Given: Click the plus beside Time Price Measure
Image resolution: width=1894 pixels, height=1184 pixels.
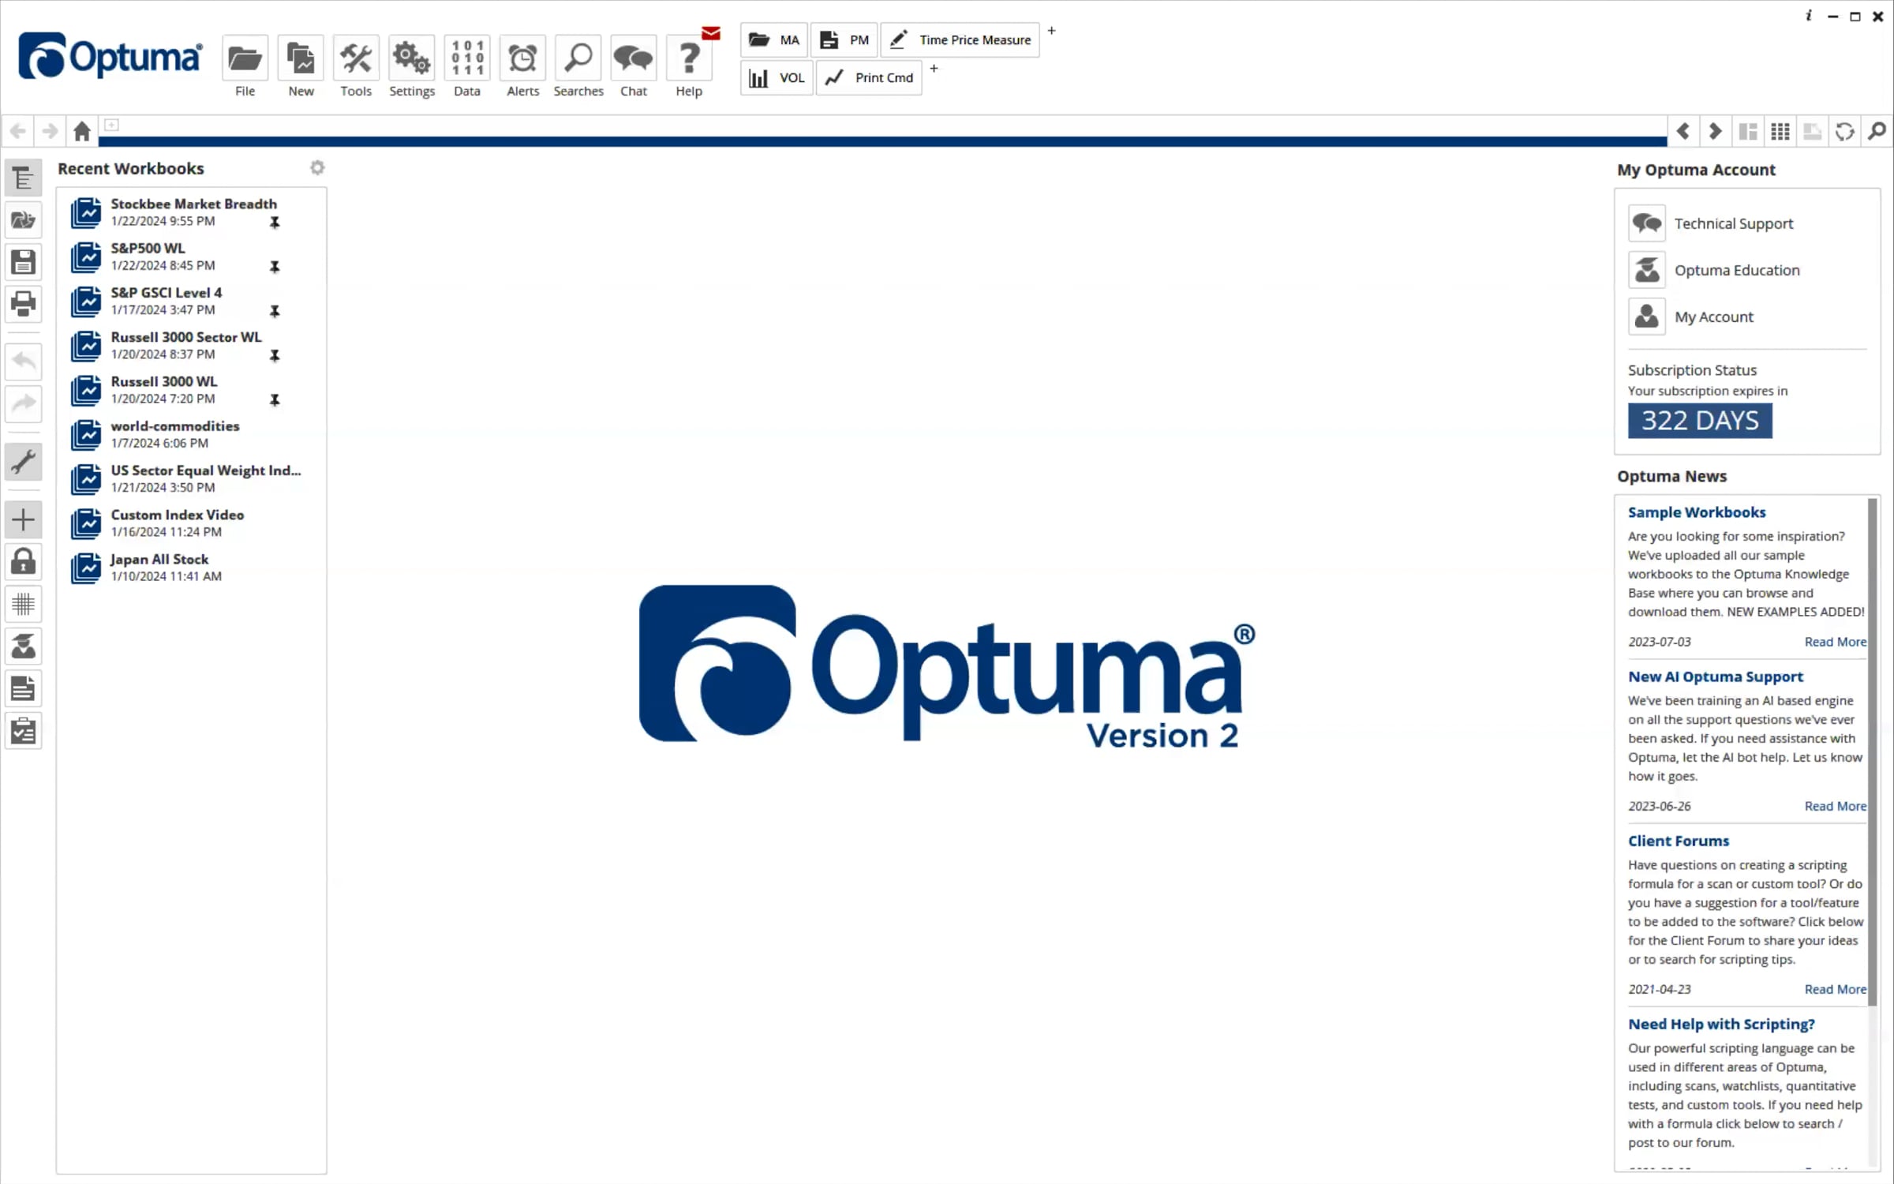Looking at the screenshot, I should [1051, 31].
